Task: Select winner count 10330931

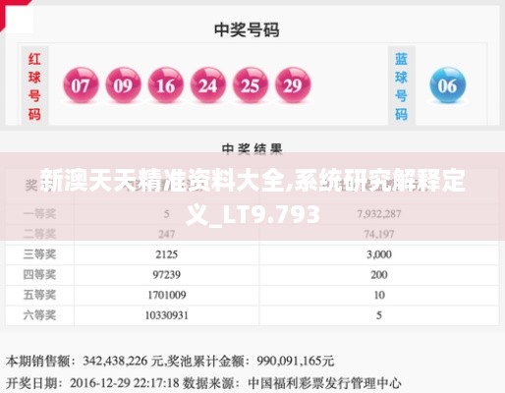Action: pos(167,315)
